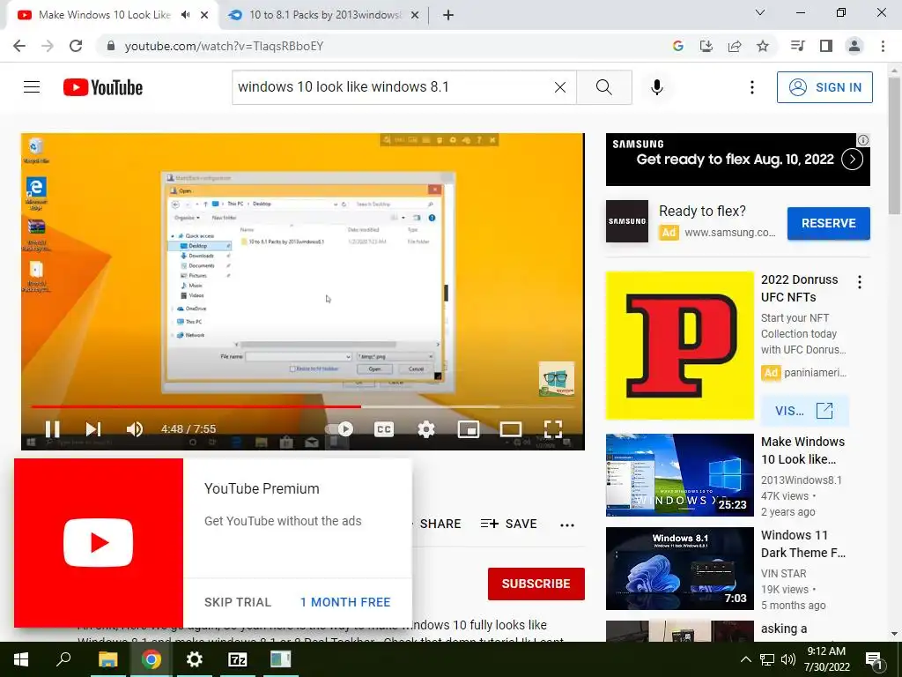The image size is (902, 677).
Task: Mute tab audio via speaker icon
Action: tap(185, 15)
